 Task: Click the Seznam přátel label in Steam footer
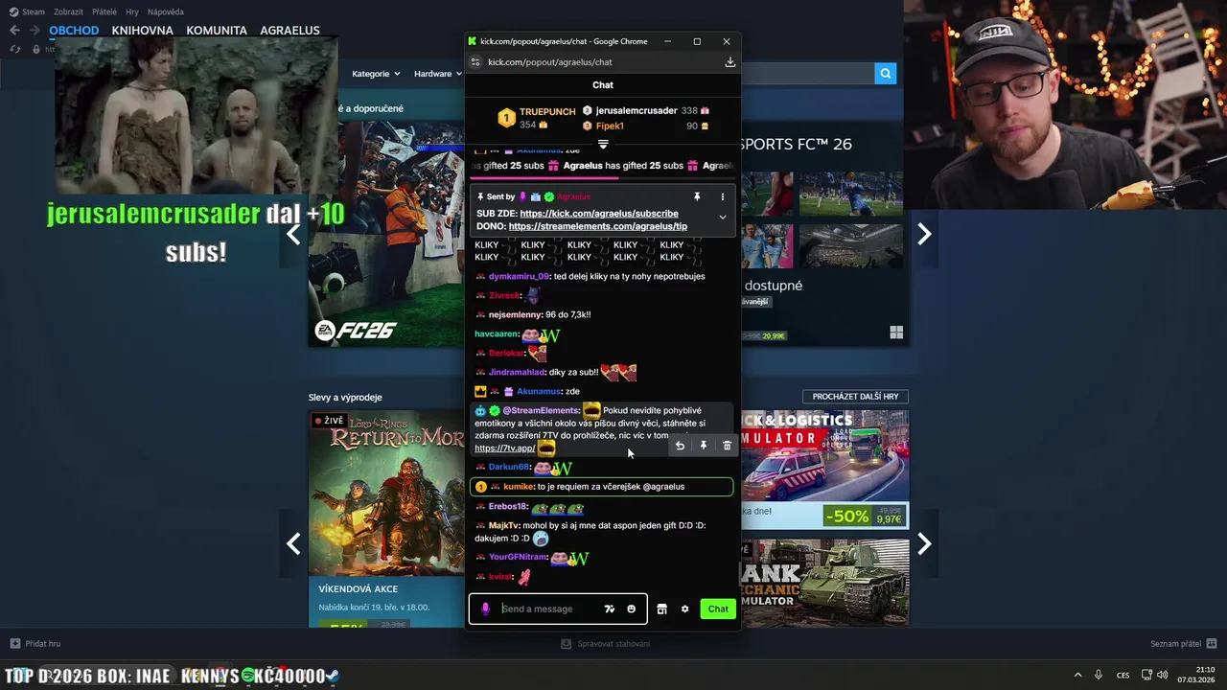click(x=1176, y=643)
